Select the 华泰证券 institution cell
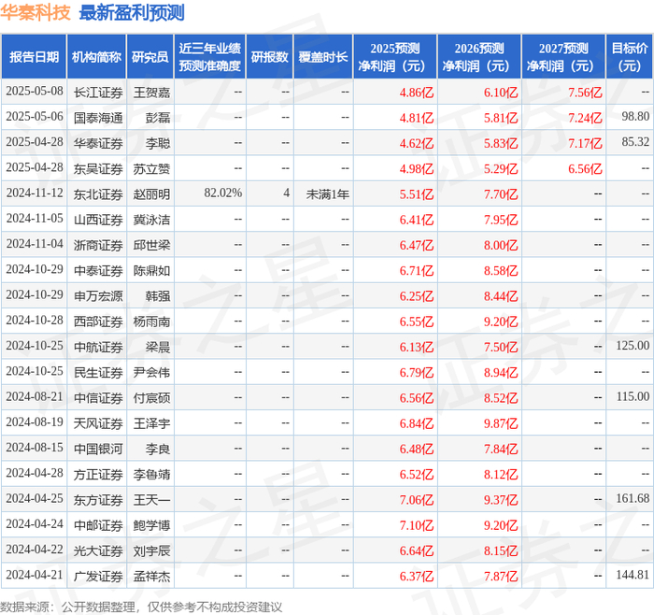 coord(98,143)
